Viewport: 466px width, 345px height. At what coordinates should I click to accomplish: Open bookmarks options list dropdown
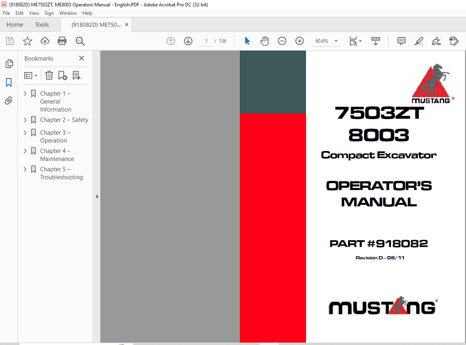[31, 76]
